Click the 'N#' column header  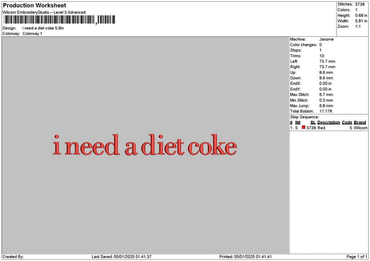click(298, 122)
